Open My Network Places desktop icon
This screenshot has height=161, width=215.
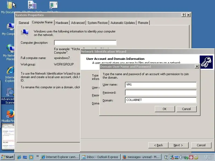10,48
